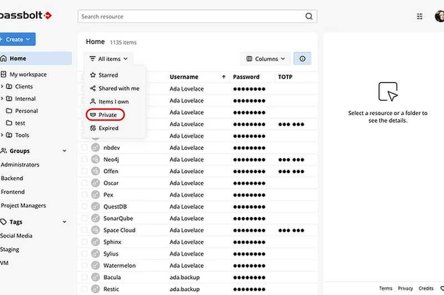Click the QuestDB resource icon
Viewport: 444px width, 295px height.
(x=95, y=206)
